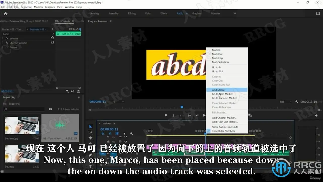This screenshot has width=323, height=182.
Task: Open timeline display settings wrench
Action: (x=131, y=134)
